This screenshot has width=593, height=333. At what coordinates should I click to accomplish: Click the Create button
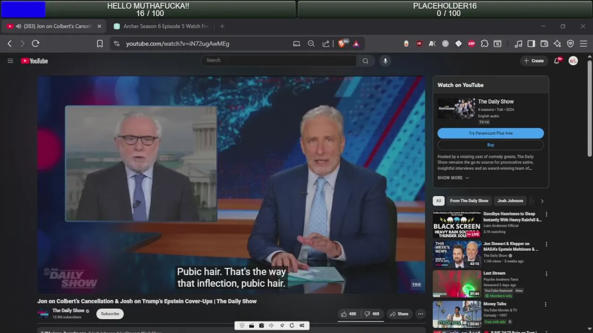[534, 61]
